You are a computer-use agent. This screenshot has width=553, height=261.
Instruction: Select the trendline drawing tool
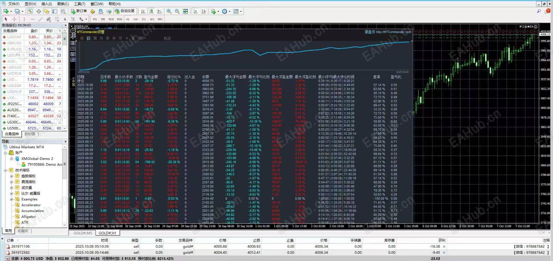coord(41,19)
